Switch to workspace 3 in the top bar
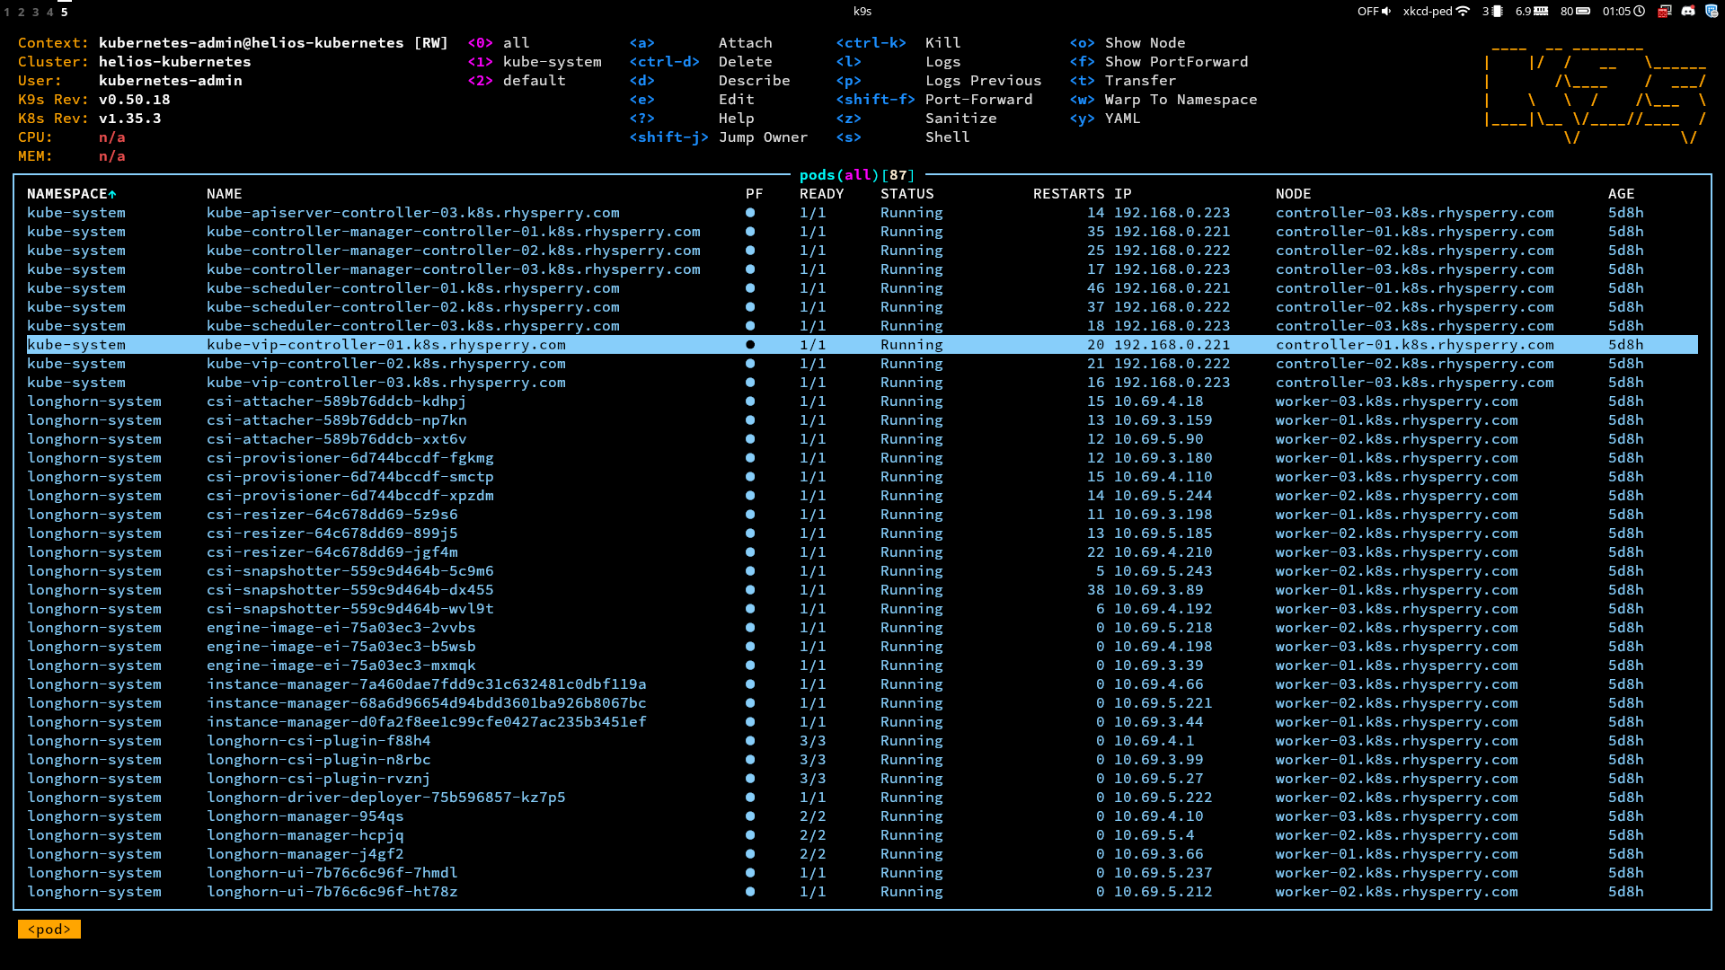 (x=36, y=12)
